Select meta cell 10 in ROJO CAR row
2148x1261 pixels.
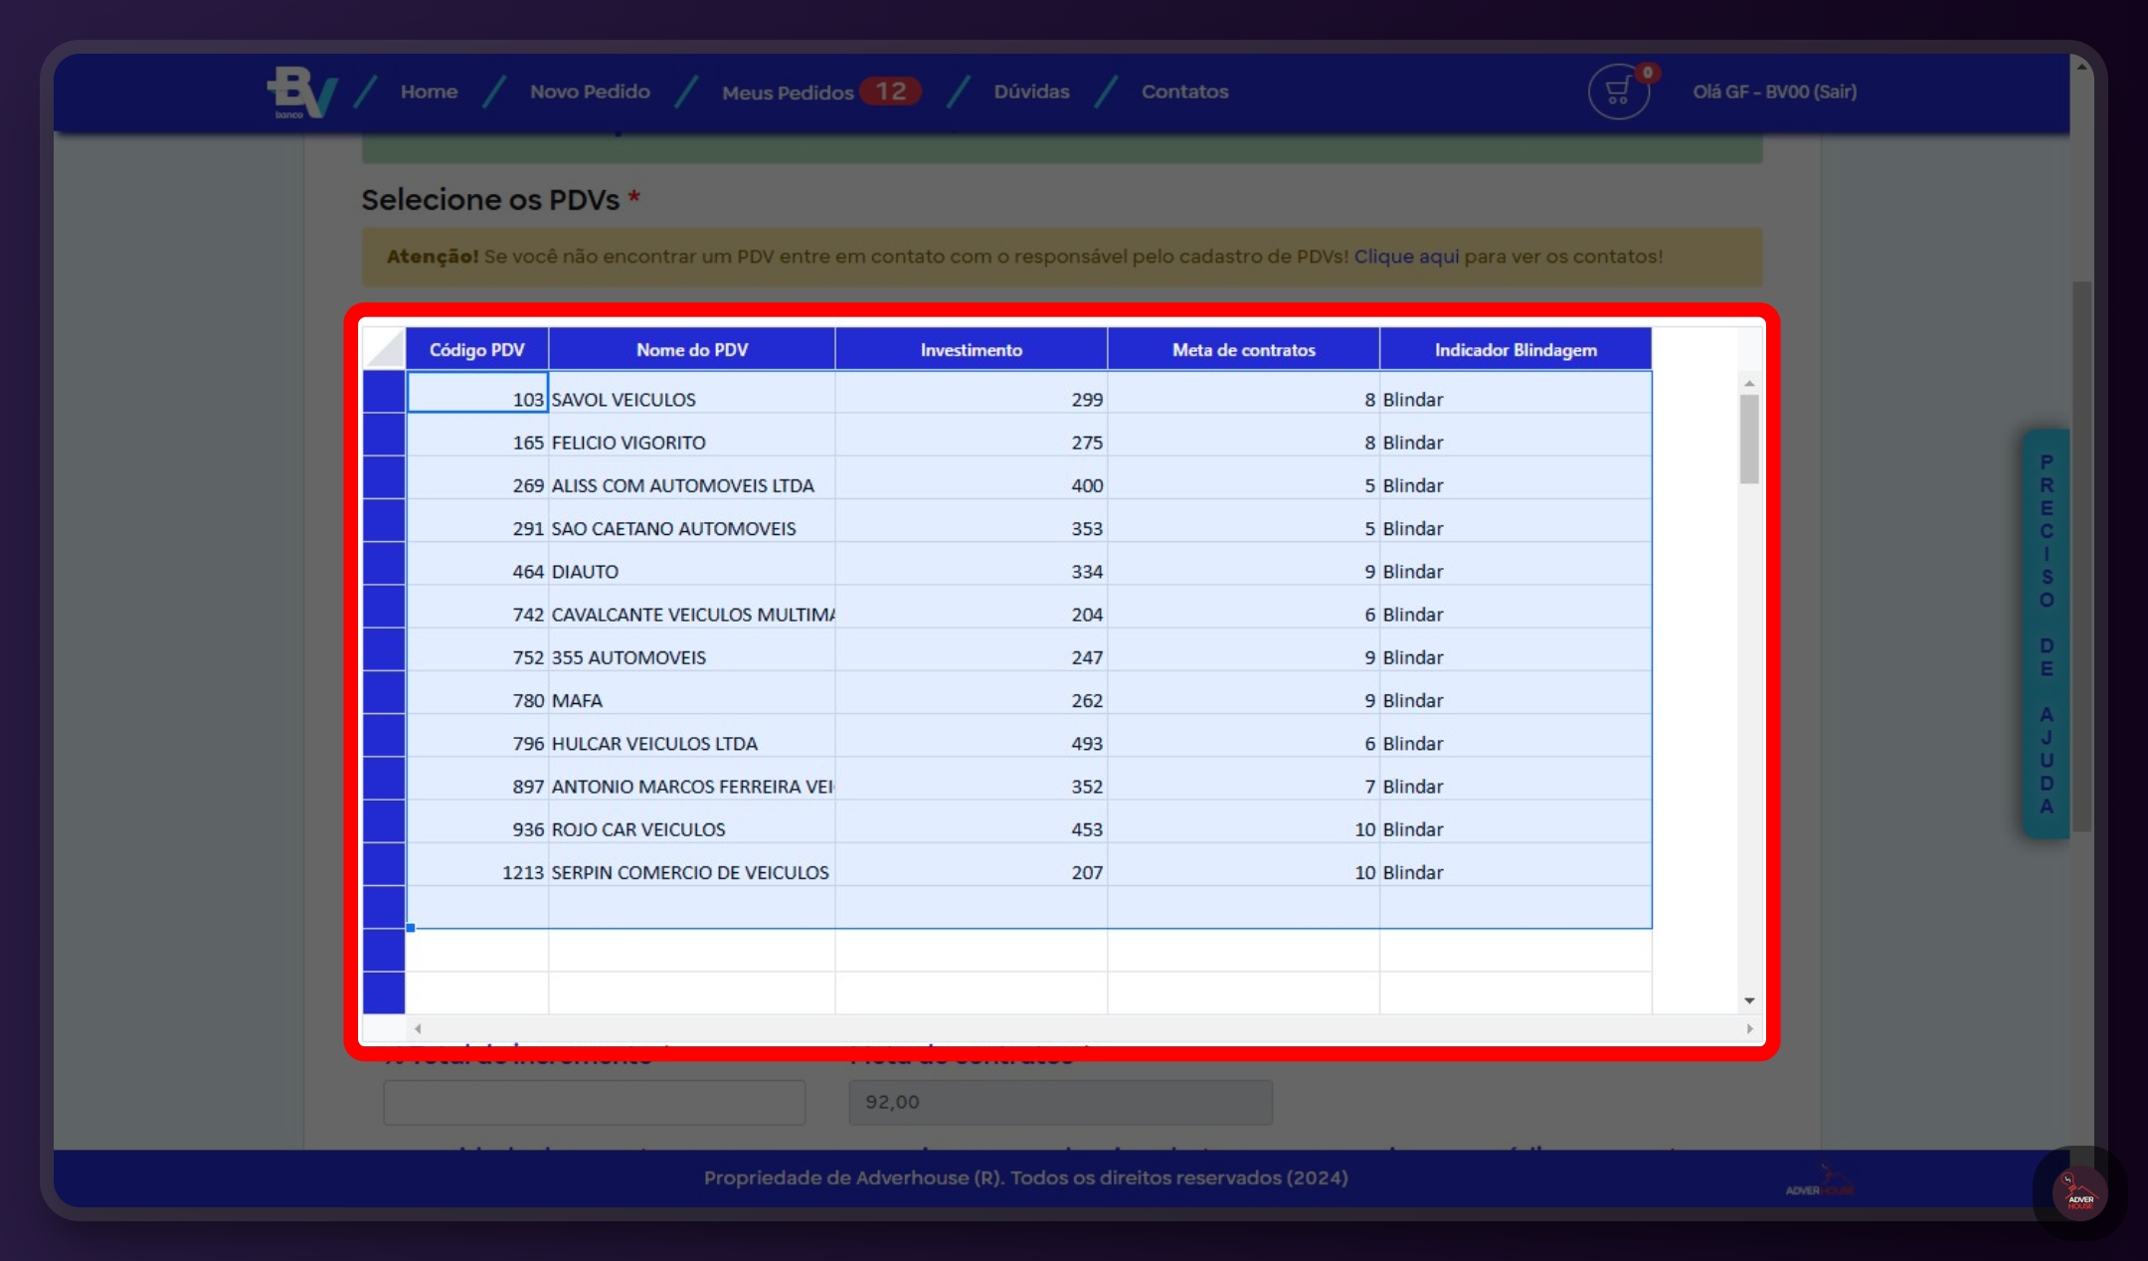click(x=1243, y=821)
